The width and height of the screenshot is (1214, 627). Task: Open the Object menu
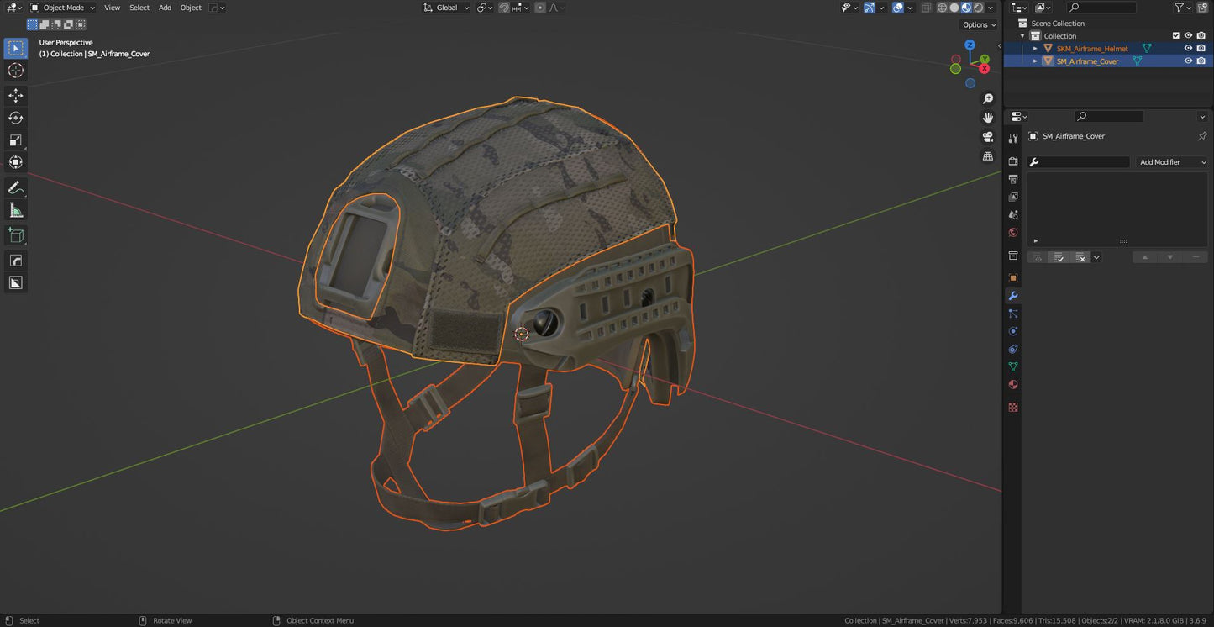(x=191, y=8)
